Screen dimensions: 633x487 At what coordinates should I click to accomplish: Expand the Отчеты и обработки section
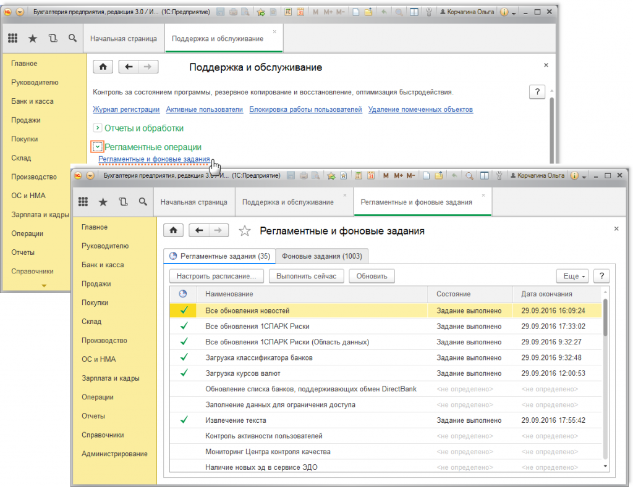pyautogui.click(x=97, y=128)
